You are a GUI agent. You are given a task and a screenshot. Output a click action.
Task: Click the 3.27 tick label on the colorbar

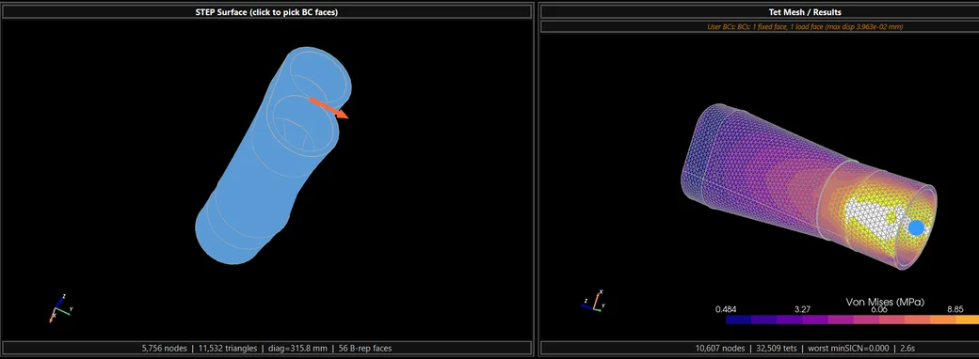pos(802,309)
